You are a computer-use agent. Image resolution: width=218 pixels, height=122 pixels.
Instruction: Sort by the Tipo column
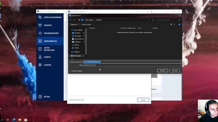(x=140, y=28)
